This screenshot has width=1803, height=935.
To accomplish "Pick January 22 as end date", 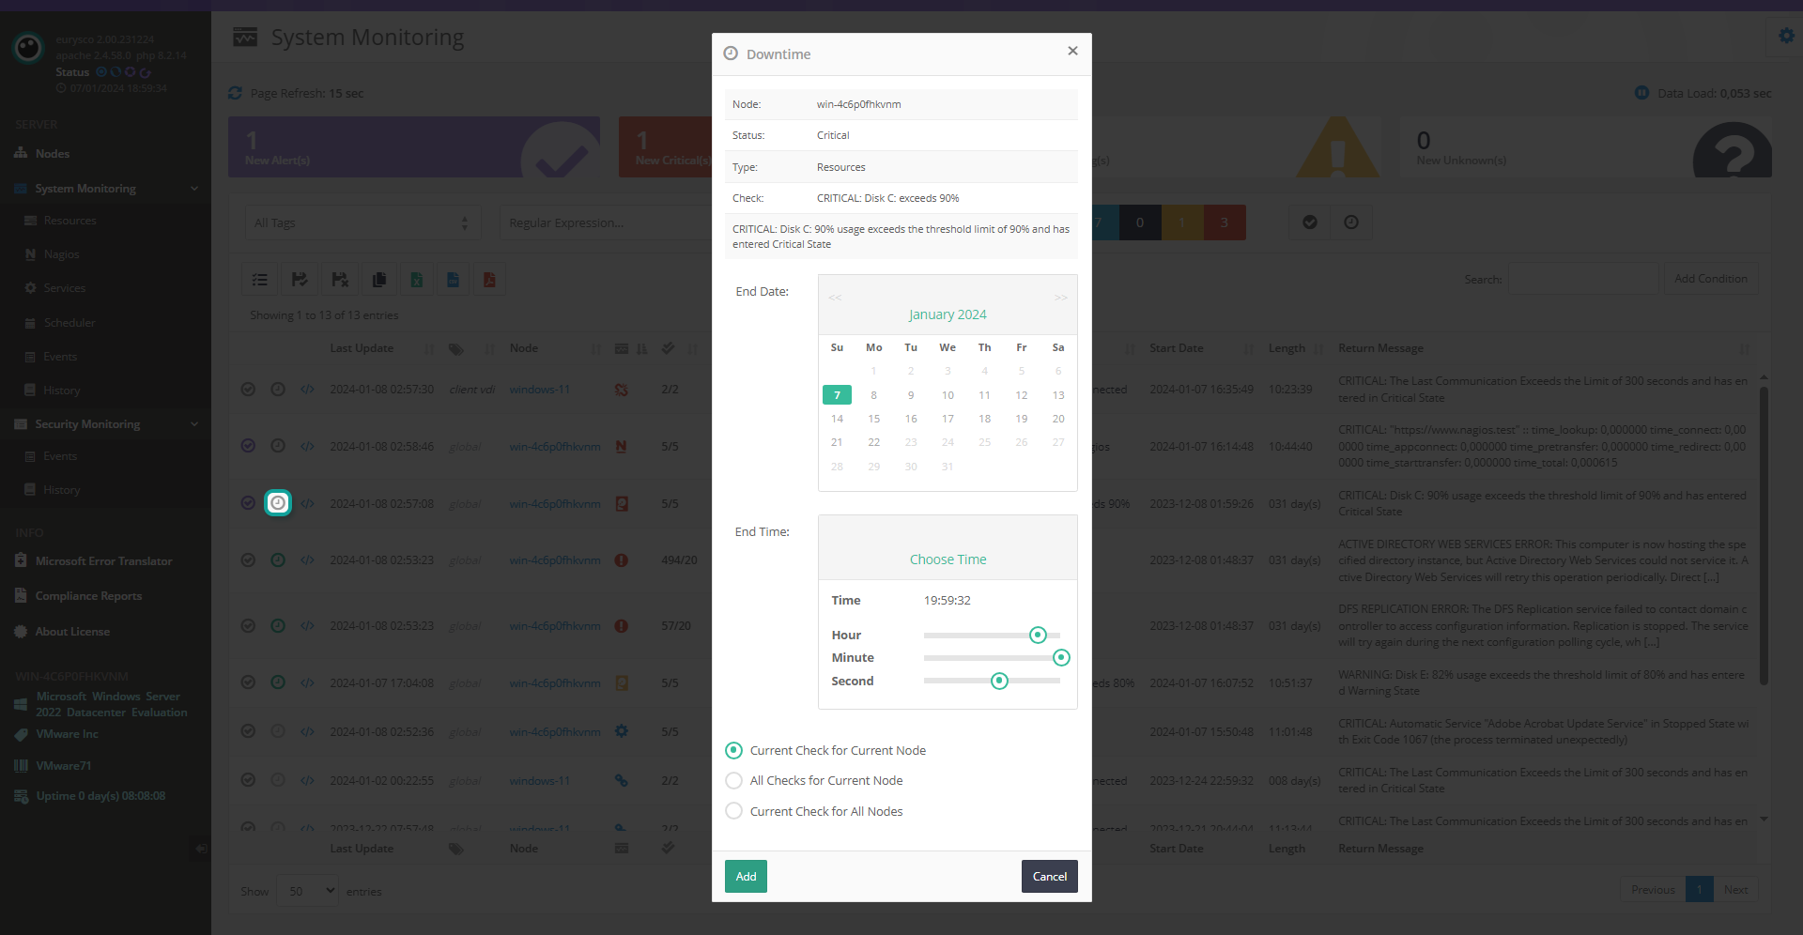I will [873, 442].
